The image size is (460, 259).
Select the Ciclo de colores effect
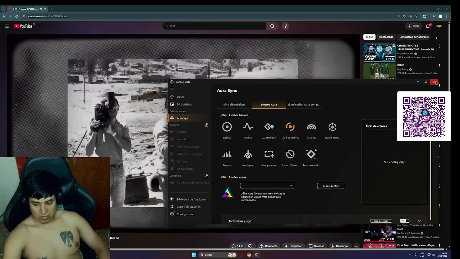coord(290,130)
